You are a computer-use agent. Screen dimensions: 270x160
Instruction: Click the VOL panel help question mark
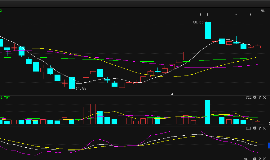[x=259, y=97]
